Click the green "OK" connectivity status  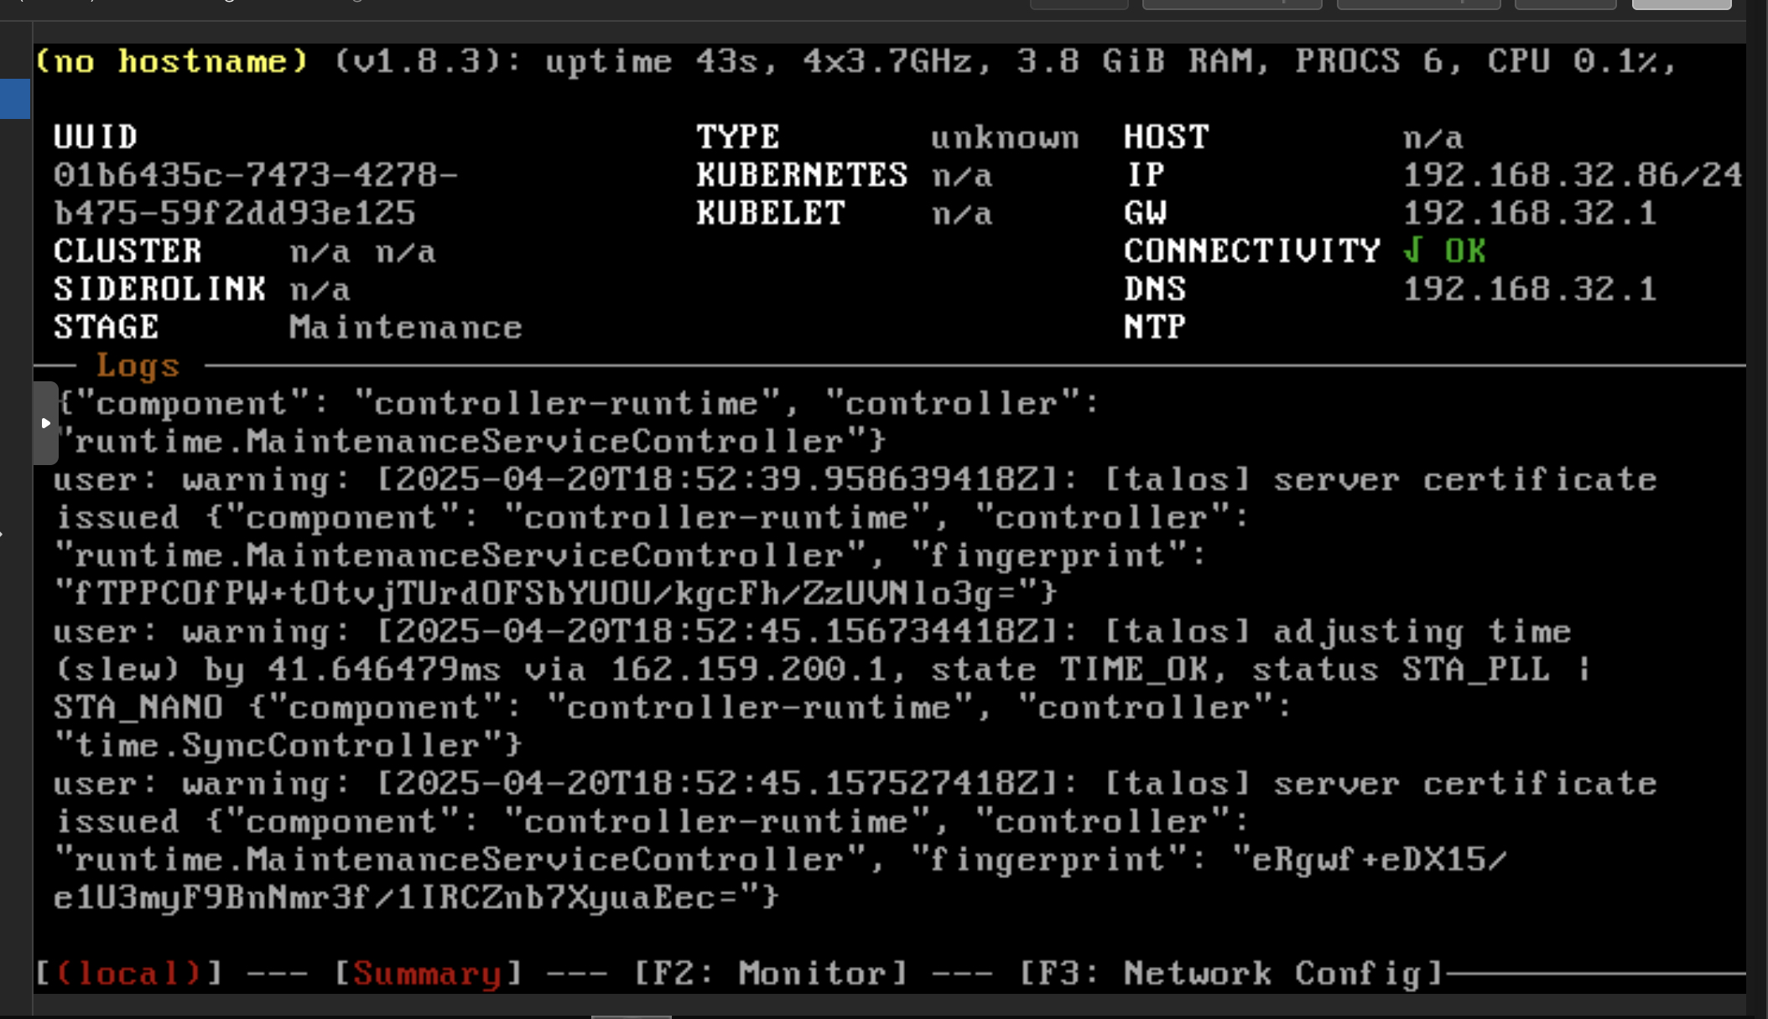click(x=1465, y=251)
